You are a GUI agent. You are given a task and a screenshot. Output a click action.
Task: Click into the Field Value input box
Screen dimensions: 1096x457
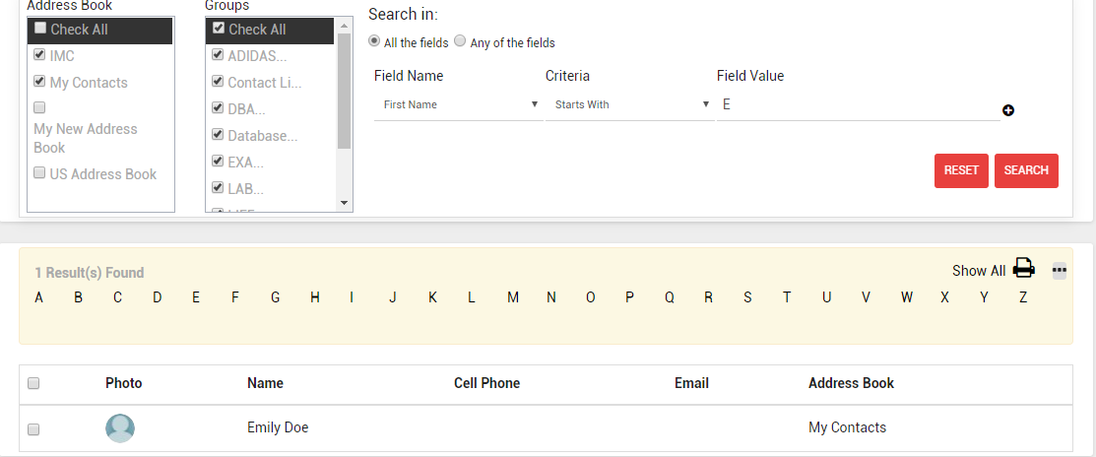point(857,104)
